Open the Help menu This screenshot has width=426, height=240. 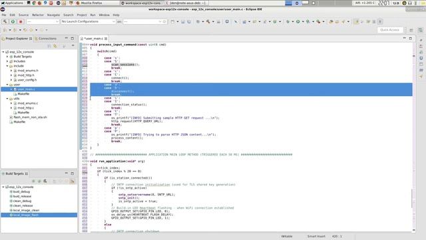tap(116, 15)
